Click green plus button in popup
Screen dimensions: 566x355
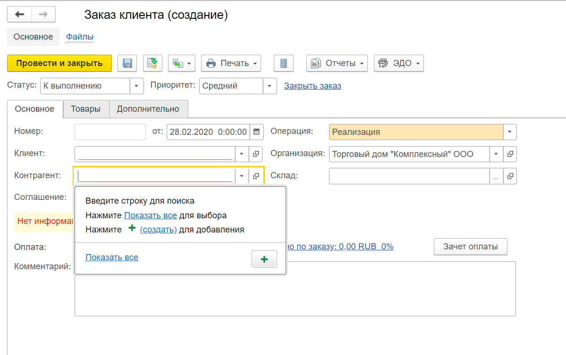tap(264, 259)
